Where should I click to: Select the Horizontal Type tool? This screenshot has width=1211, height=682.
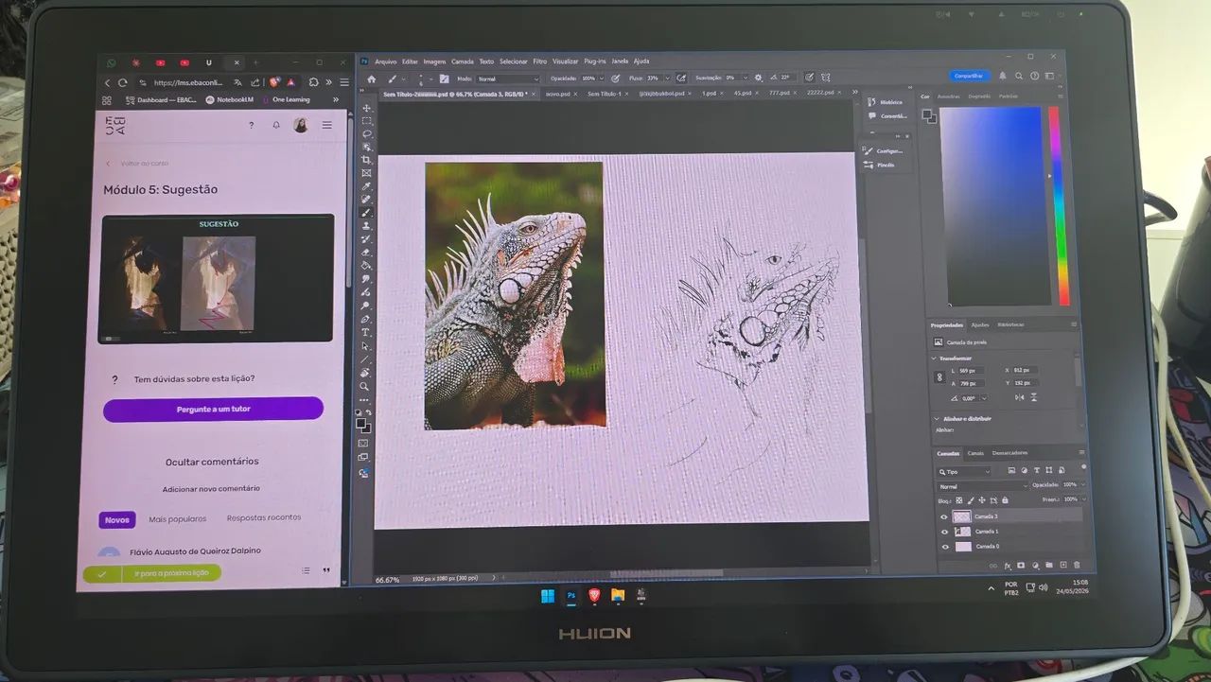pyautogui.click(x=366, y=333)
